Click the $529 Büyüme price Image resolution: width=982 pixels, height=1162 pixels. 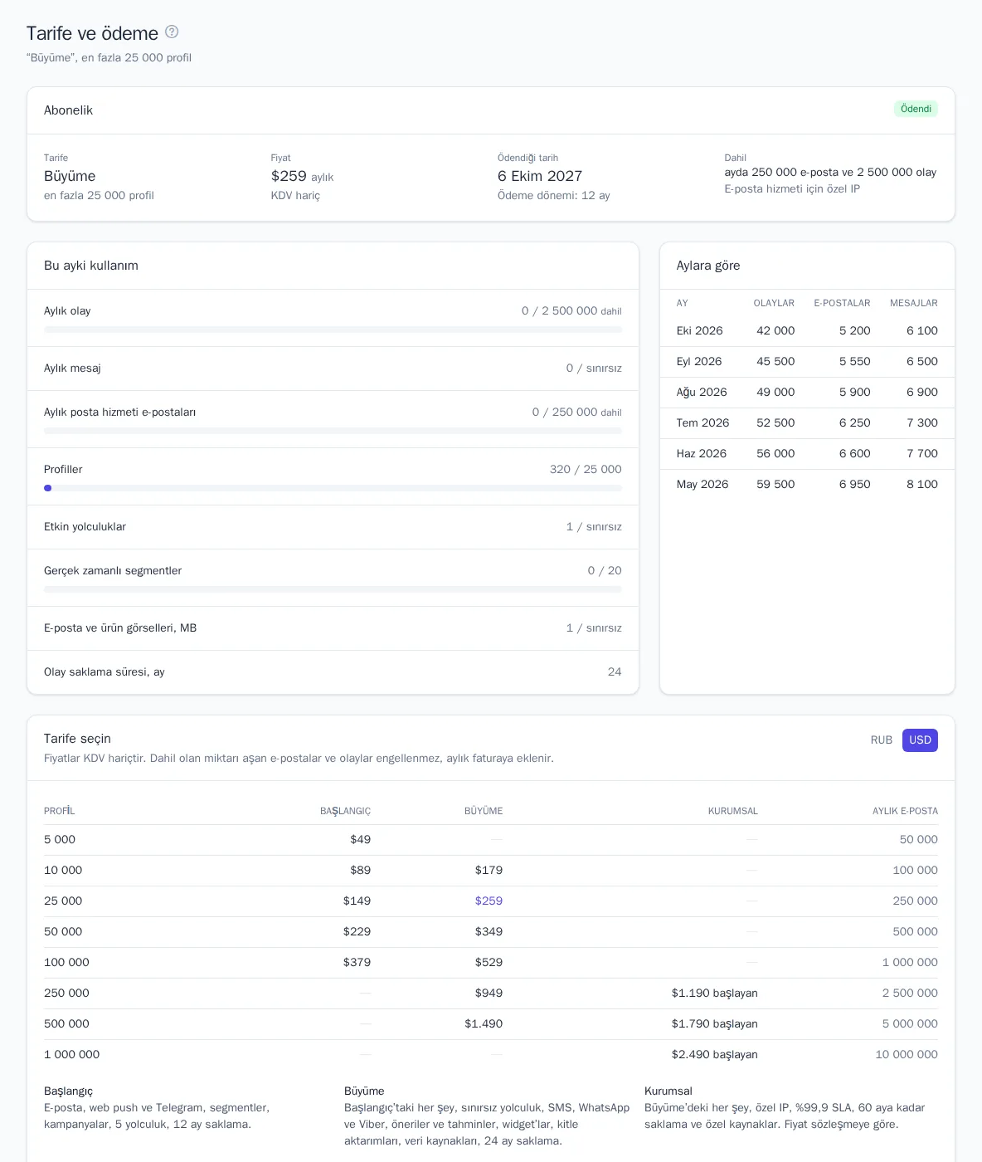pyautogui.click(x=489, y=963)
